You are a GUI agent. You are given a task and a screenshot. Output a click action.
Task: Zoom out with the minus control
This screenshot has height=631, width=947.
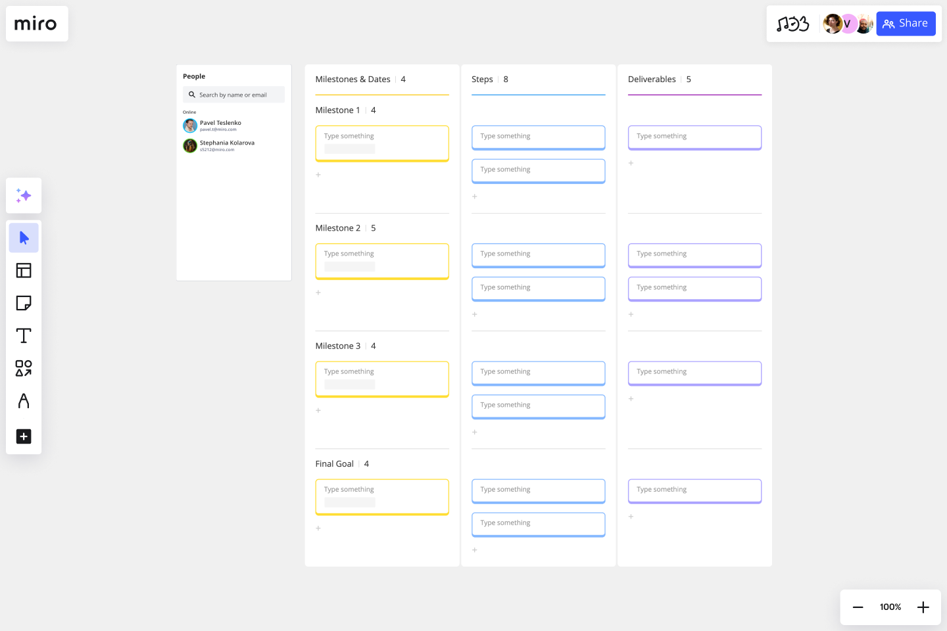click(x=858, y=607)
